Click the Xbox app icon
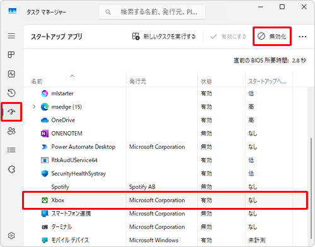The width and height of the screenshot is (315, 247). pos(45,200)
